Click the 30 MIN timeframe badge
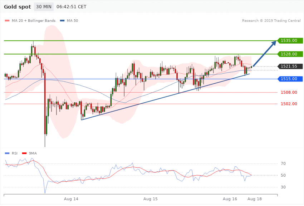The width and height of the screenshot is (304, 206). tap(44, 7)
